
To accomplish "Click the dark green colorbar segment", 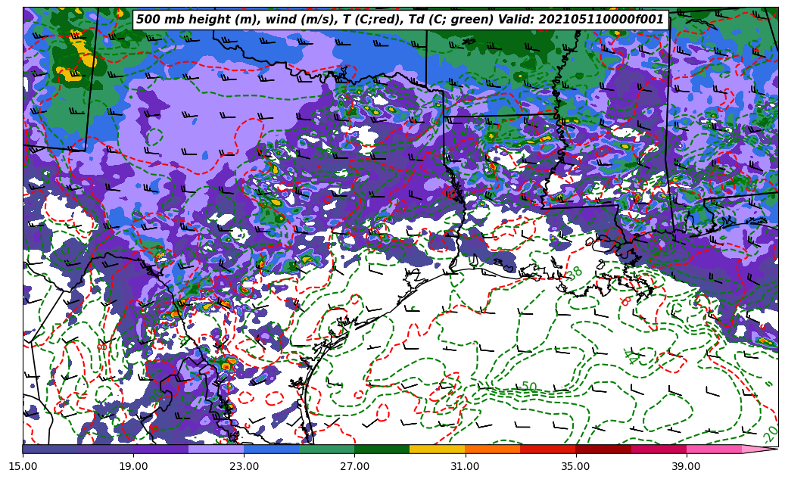I will [x=382, y=449].
